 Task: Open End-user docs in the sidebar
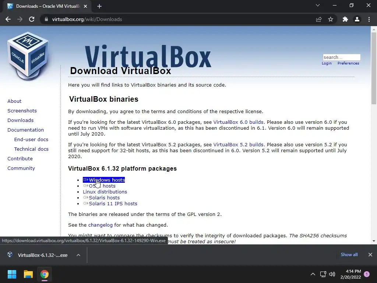pos(31,140)
